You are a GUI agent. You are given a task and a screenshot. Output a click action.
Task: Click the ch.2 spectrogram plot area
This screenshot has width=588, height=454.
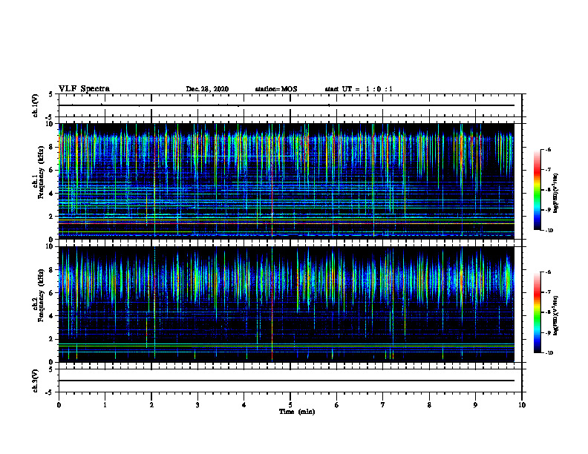tap(287, 304)
